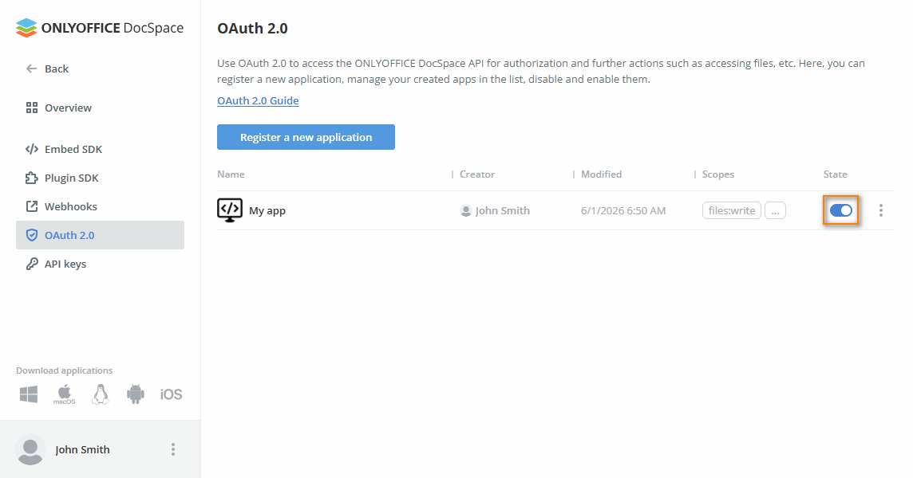
Task: Click the John Smith profile name
Action: coord(83,449)
